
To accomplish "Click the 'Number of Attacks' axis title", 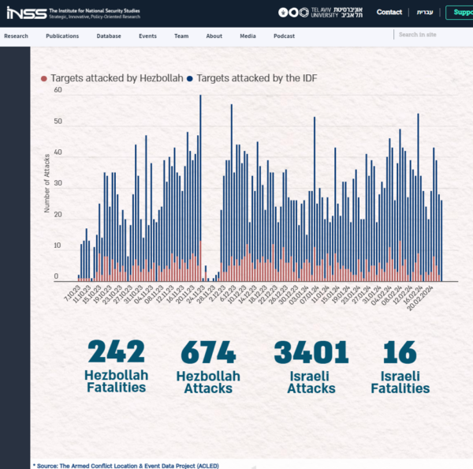I will pos(47,183).
